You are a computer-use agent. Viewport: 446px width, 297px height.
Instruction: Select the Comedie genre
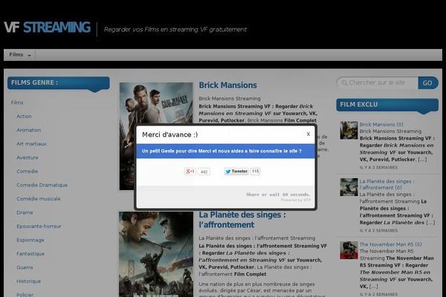27,171
